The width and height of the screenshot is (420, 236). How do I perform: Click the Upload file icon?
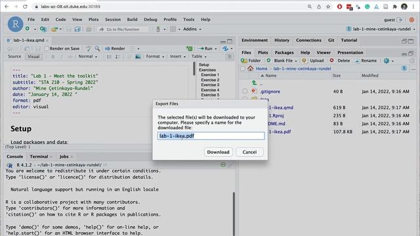point(304,60)
